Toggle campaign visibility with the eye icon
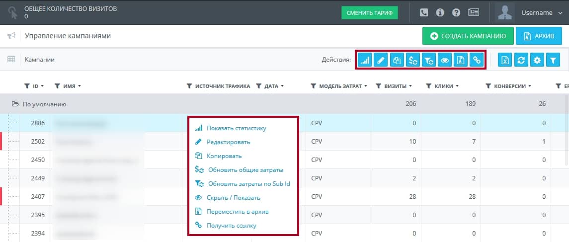The width and height of the screenshot is (569, 242). 444,60
